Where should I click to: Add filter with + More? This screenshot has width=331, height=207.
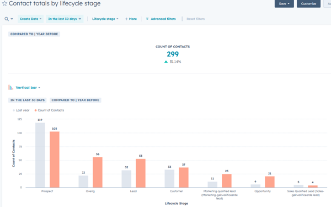pyautogui.click(x=131, y=19)
